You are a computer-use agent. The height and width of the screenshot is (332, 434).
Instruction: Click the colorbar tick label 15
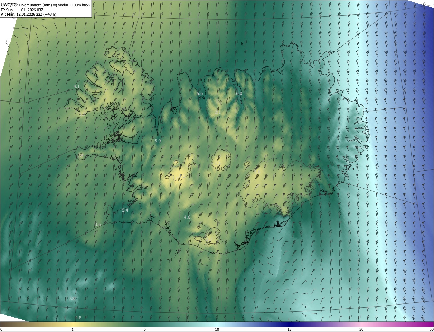[x=289, y=330]
